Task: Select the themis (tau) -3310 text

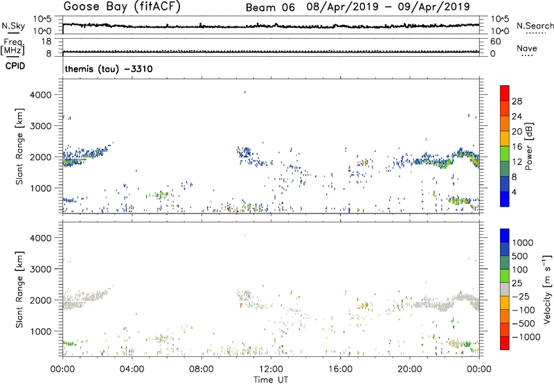Action: [109, 69]
